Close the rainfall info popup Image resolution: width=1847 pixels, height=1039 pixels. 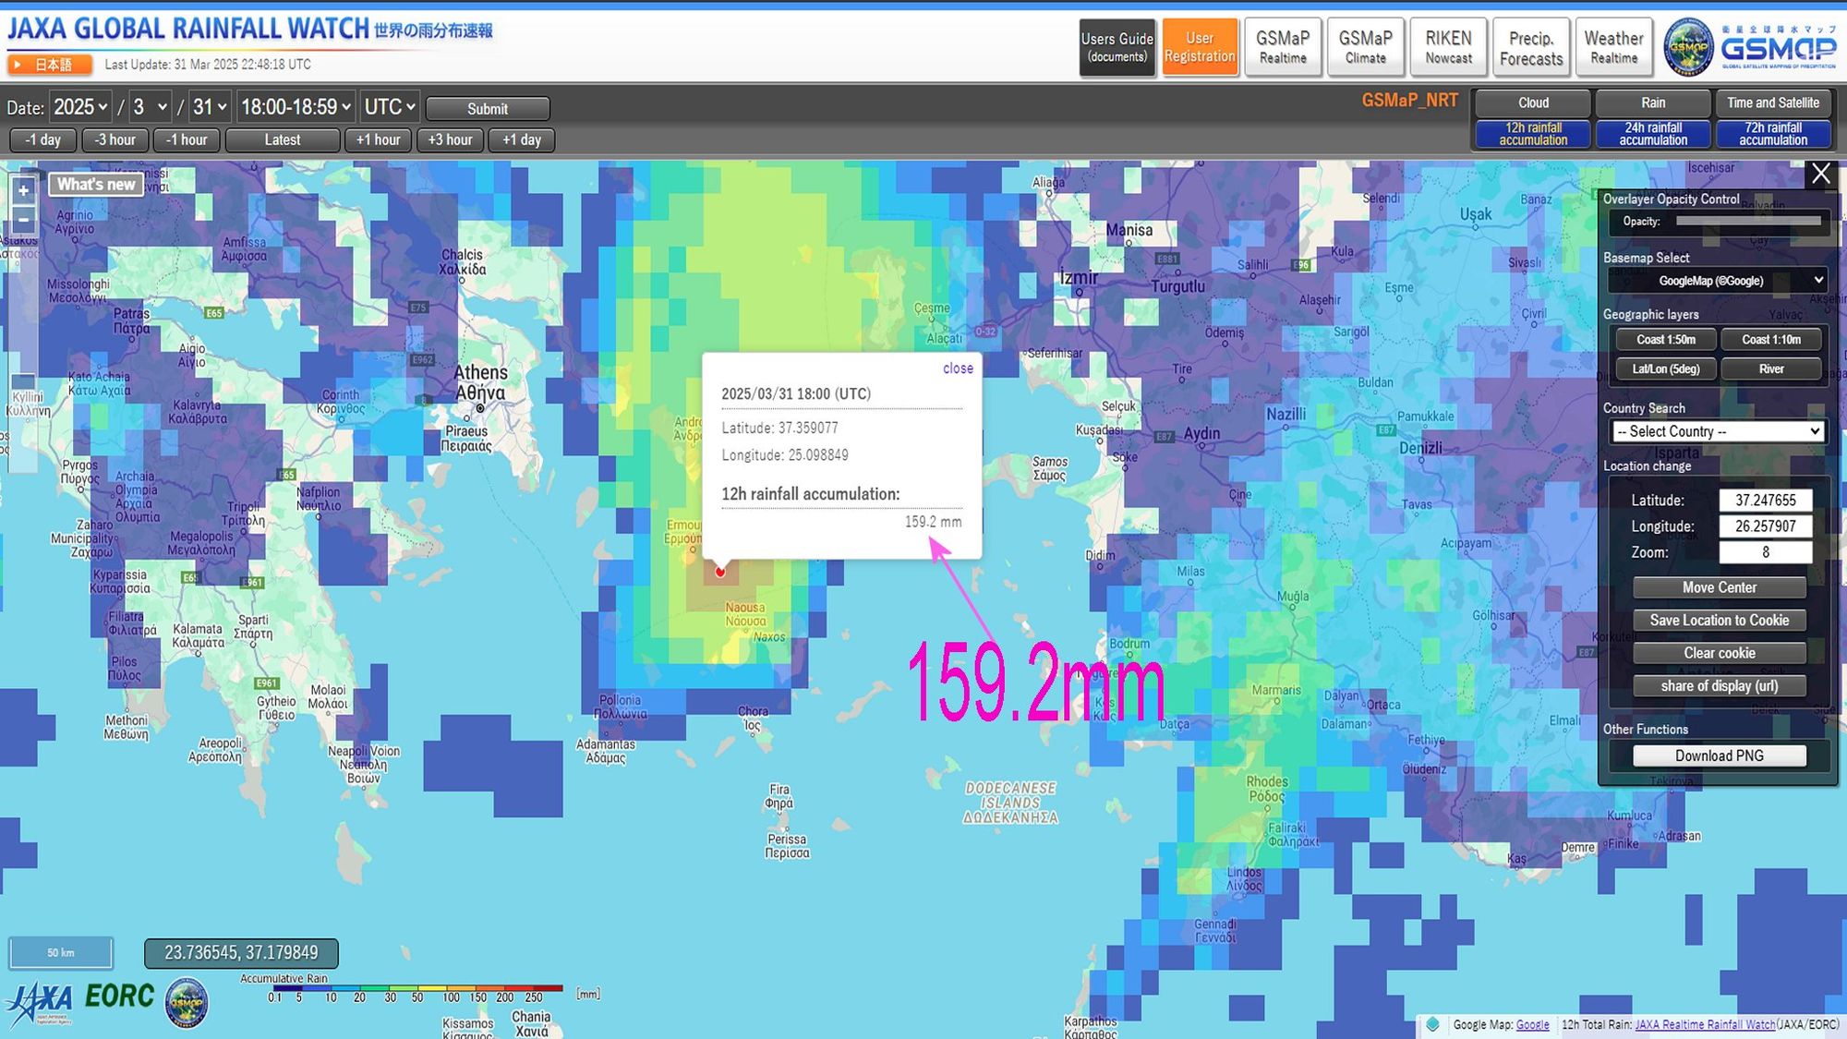(958, 368)
